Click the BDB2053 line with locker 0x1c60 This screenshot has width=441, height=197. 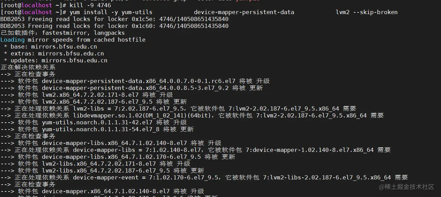[114, 26]
